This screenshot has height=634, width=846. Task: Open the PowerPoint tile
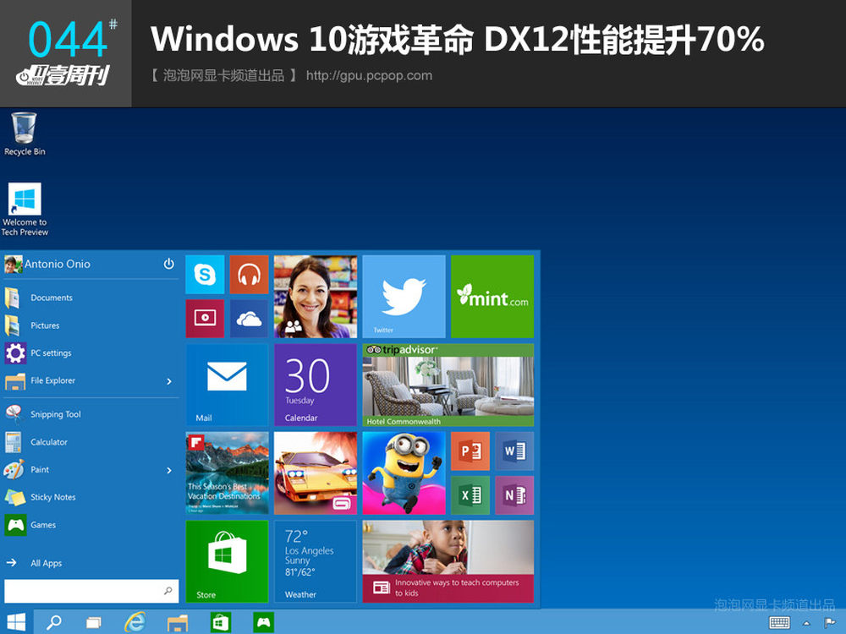click(x=470, y=451)
